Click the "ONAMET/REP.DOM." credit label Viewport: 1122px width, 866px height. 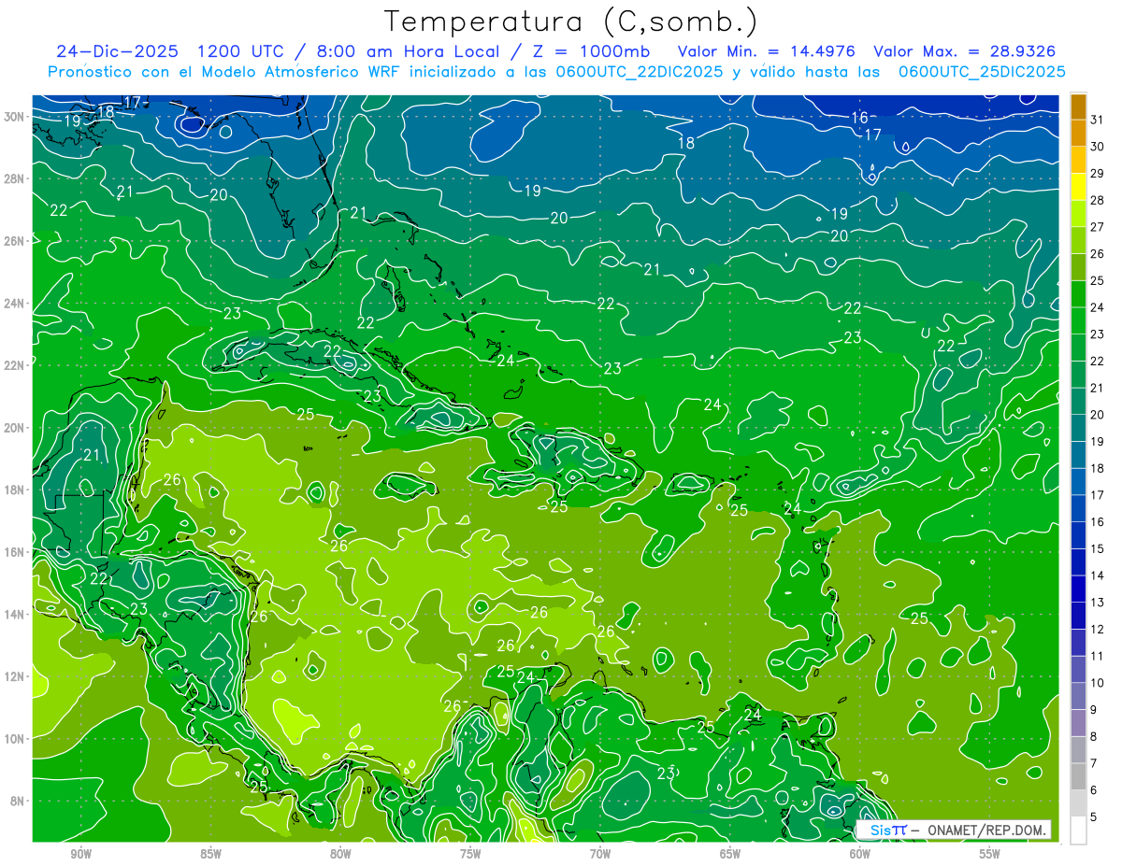(x=985, y=830)
